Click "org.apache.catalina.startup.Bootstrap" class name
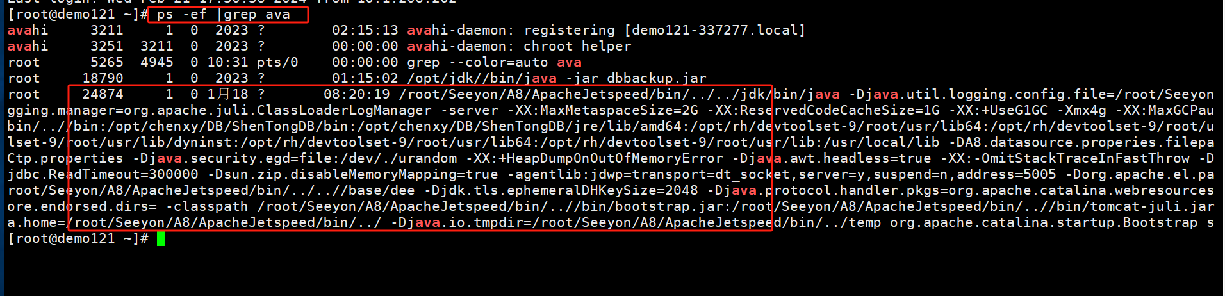This screenshot has height=296, width=1225. tap(1044, 222)
